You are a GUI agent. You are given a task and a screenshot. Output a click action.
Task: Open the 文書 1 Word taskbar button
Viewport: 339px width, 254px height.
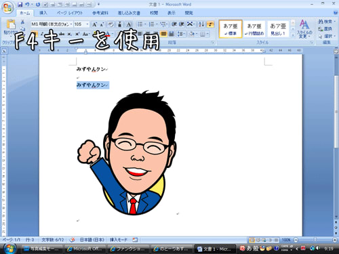[x=214, y=249]
